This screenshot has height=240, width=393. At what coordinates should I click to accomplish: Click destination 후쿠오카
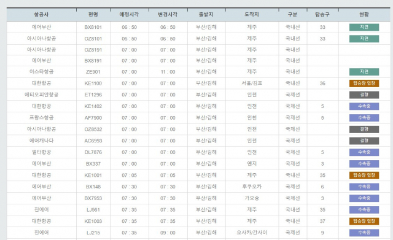[x=252, y=187]
